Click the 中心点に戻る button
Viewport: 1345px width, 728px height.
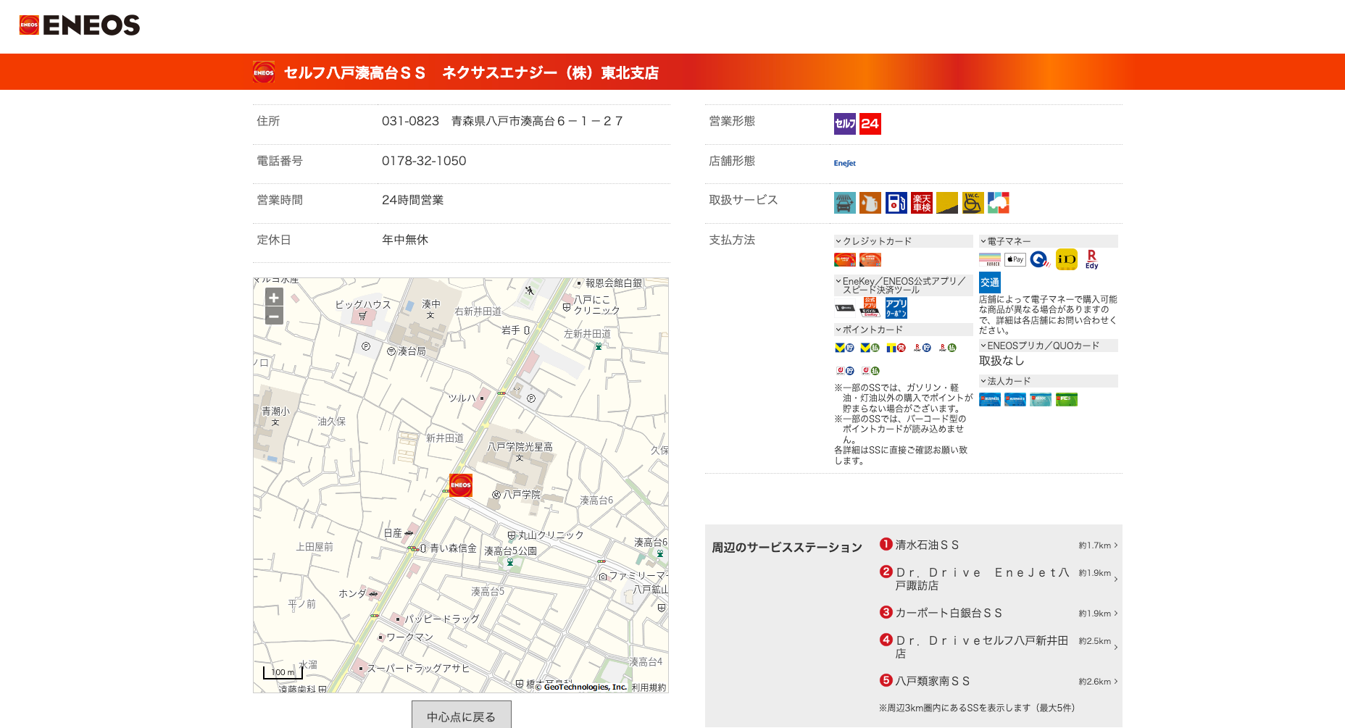tap(462, 716)
